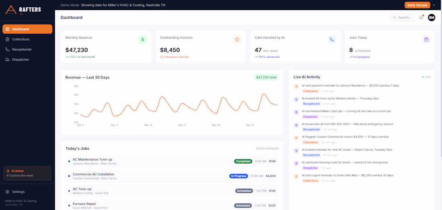Screen dimensions: 442x210
Task: Click the green dollar icon in Monthly Revenue
Action: pos(143,39)
